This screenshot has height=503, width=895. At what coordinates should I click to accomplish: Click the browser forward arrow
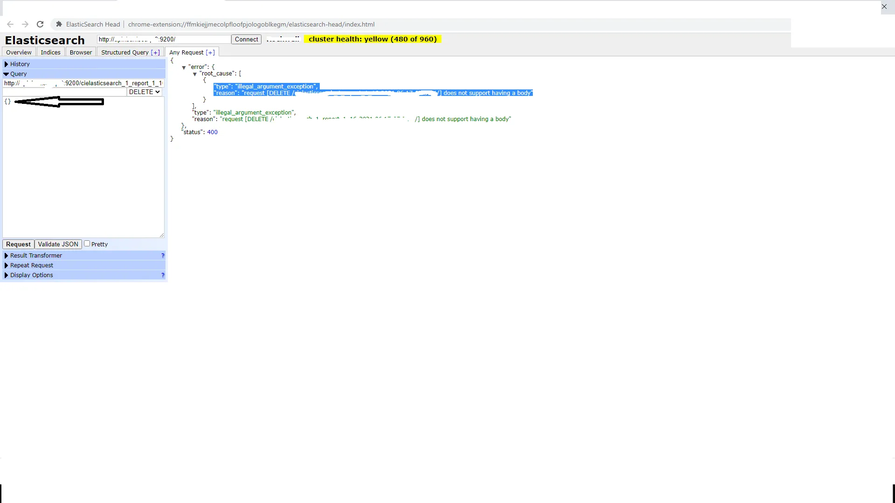click(25, 24)
